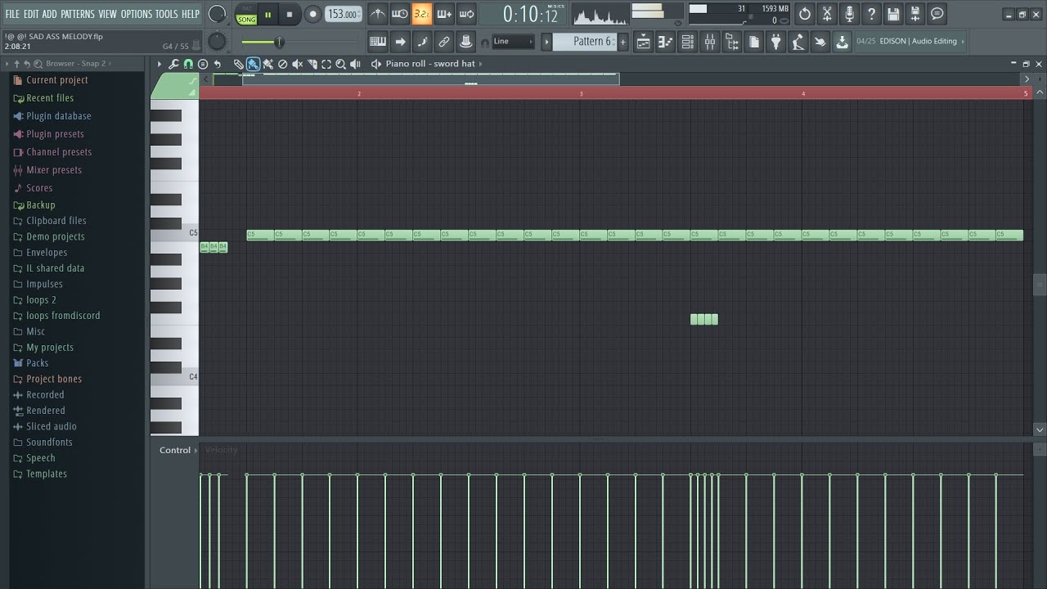Expand the arrow left of Pattern 6
Screen dimensions: 1047x589
546,42
